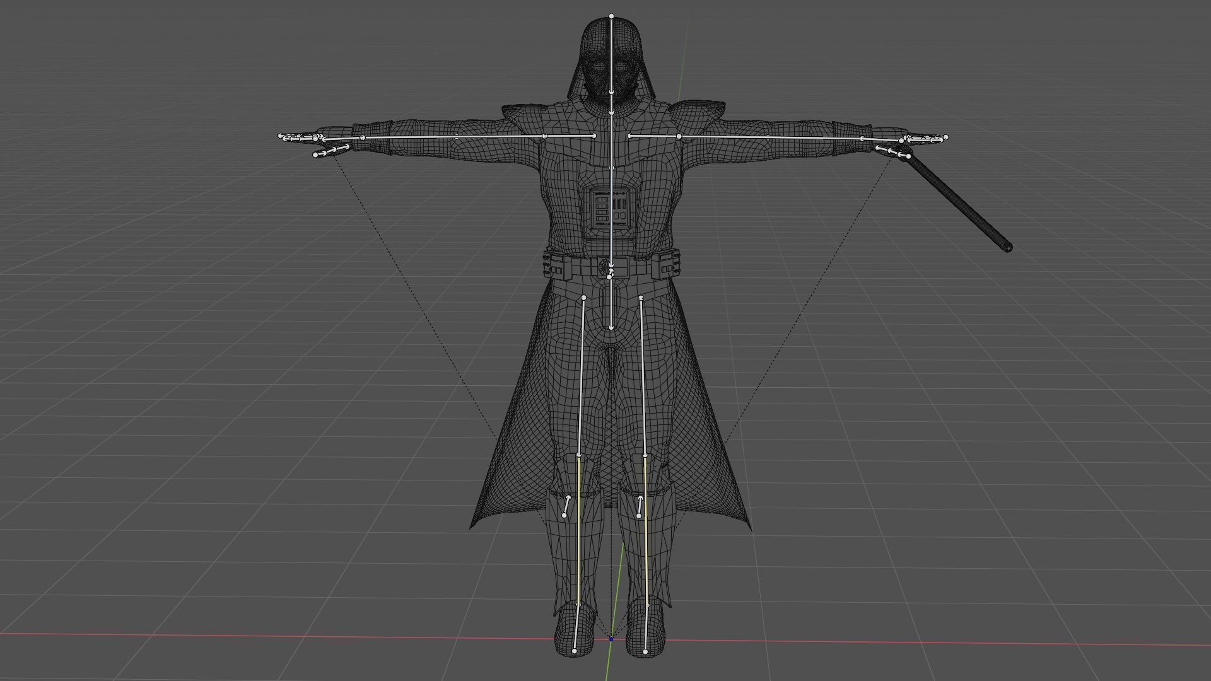Select the pelvis bone below the belt
This screenshot has width=1211, height=681.
[x=611, y=301]
